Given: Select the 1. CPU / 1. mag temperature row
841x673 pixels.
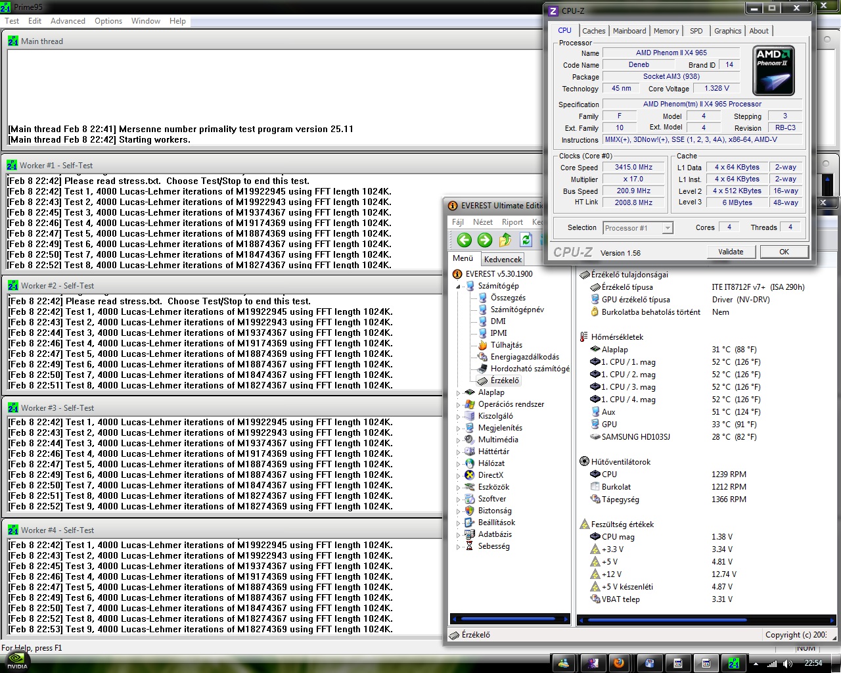Looking at the screenshot, I should pos(674,362).
